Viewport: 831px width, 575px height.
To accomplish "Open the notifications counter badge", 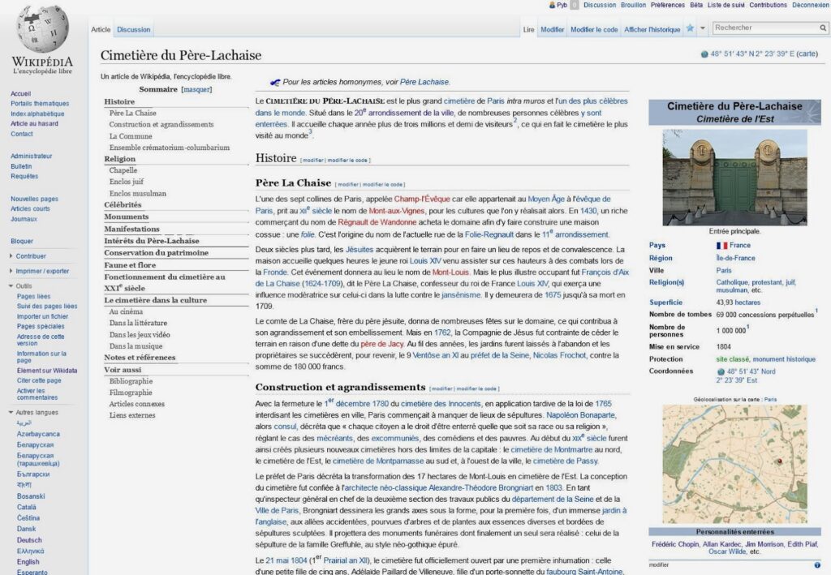I will [x=575, y=5].
